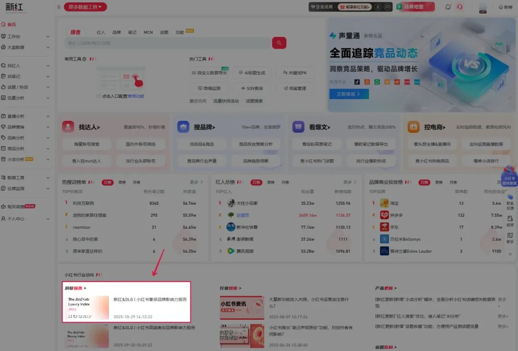Image resolution: width=518 pixels, height=351 pixels.
Task: Open 更多数据工具 dropdown button
Action: point(85,7)
